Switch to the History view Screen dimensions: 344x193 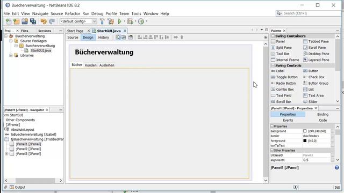(104, 38)
